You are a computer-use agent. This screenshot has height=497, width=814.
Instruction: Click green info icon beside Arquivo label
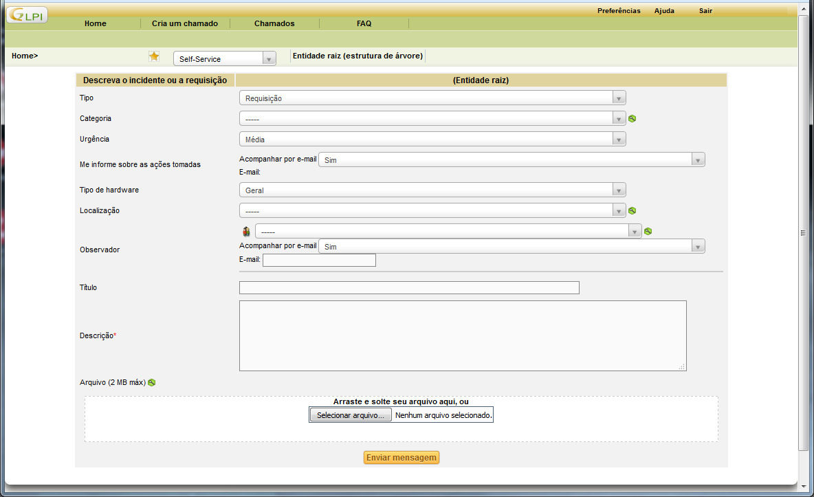click(x=152, y=382)
